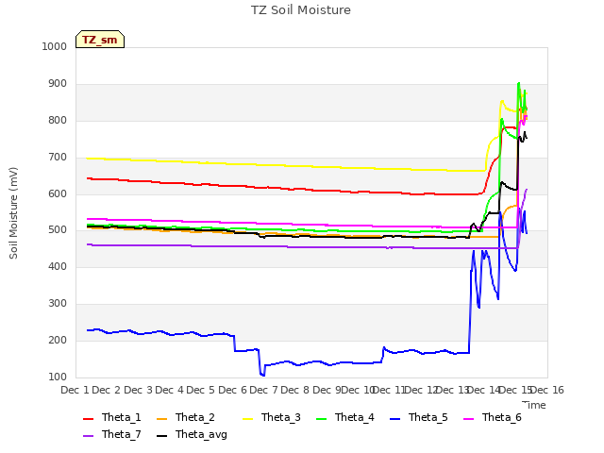Click the 300 y-axis tick label
The image size is (604, 453).
(x=58, y=304)
